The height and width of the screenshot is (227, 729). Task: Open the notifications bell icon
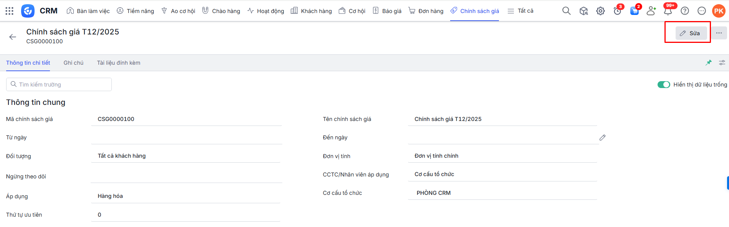pyautogui.click(x=668, y=11)
